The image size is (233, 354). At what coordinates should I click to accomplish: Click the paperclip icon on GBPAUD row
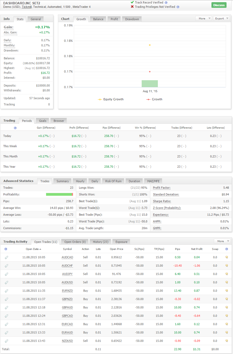(6, 307)
